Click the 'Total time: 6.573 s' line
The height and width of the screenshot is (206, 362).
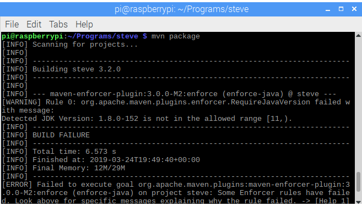coord(59,152)
